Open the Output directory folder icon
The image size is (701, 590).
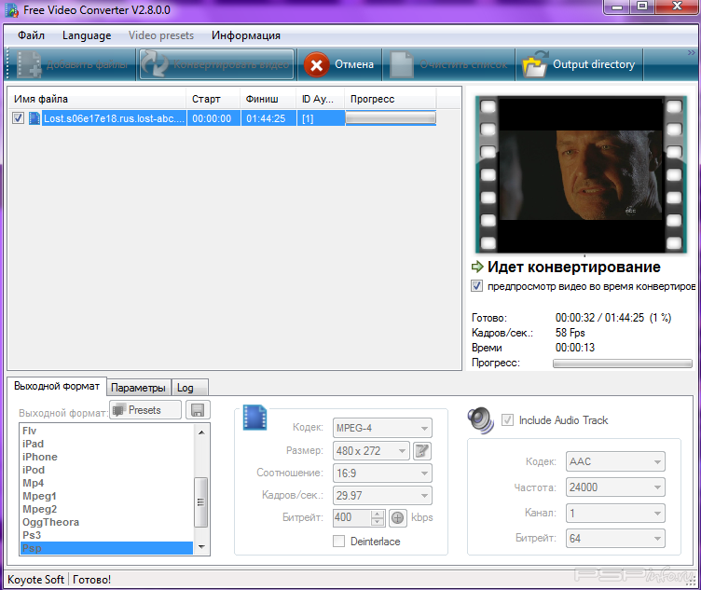(x=535, y=64)
